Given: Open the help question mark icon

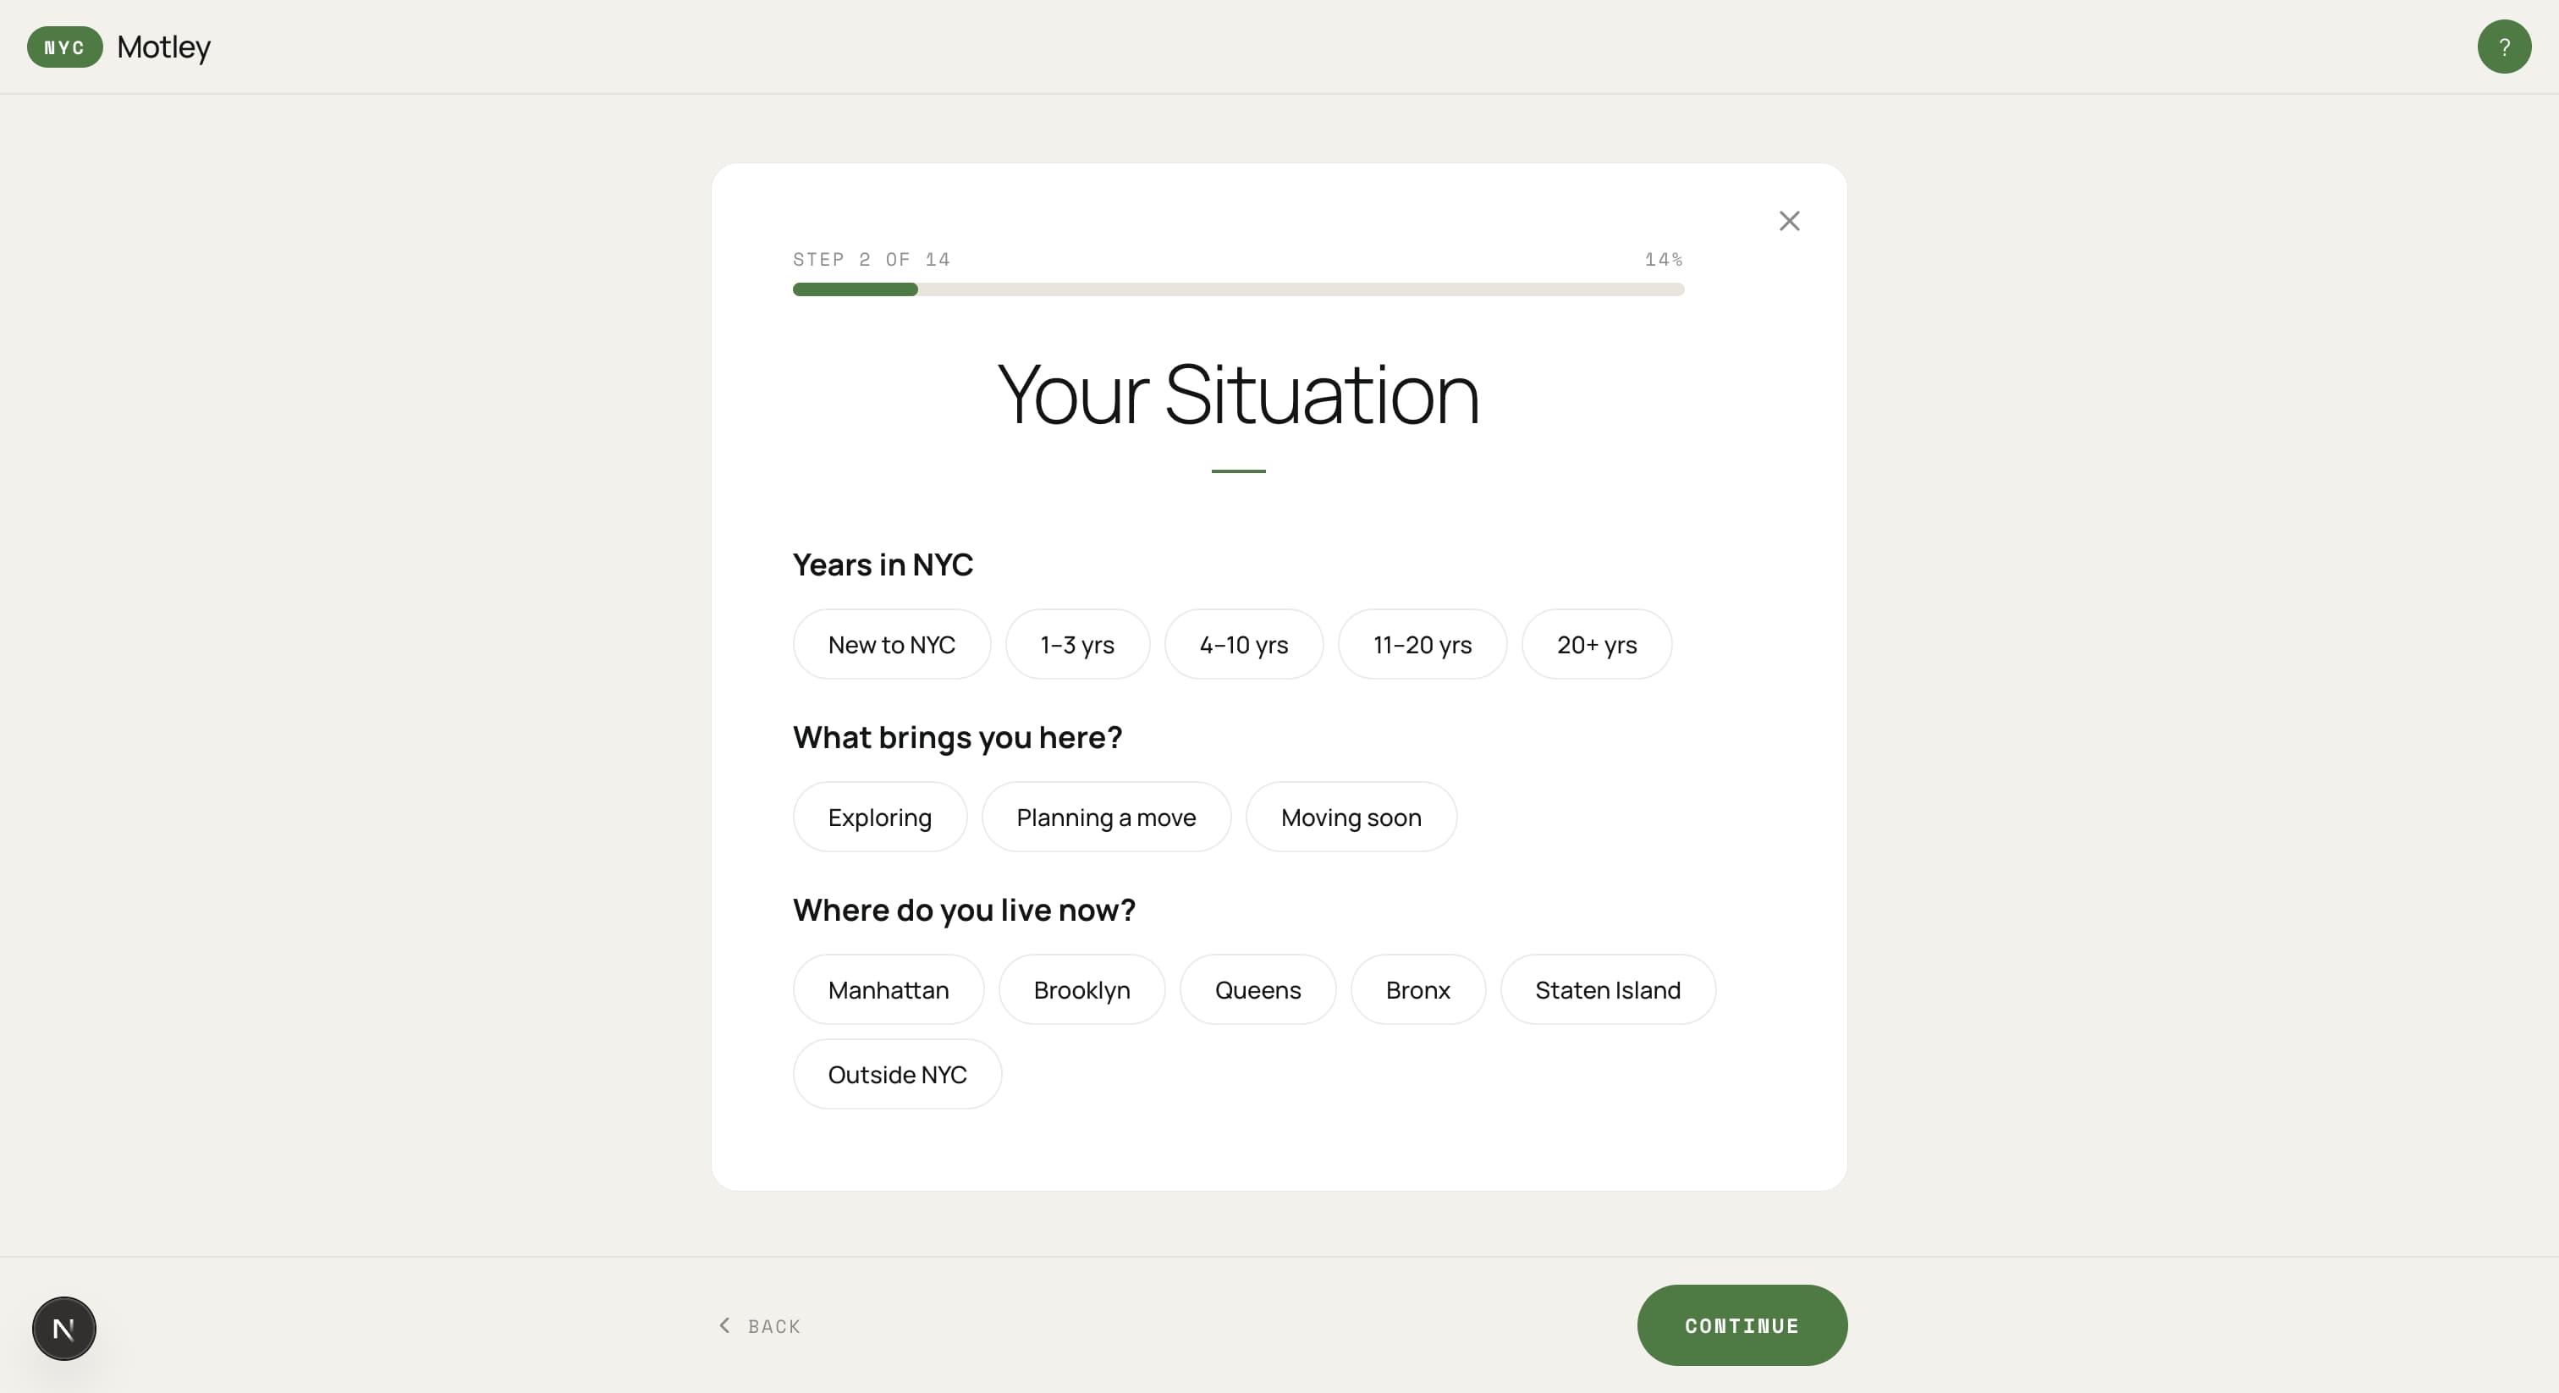Looking at the screenshot, I should pos(2503,47).
